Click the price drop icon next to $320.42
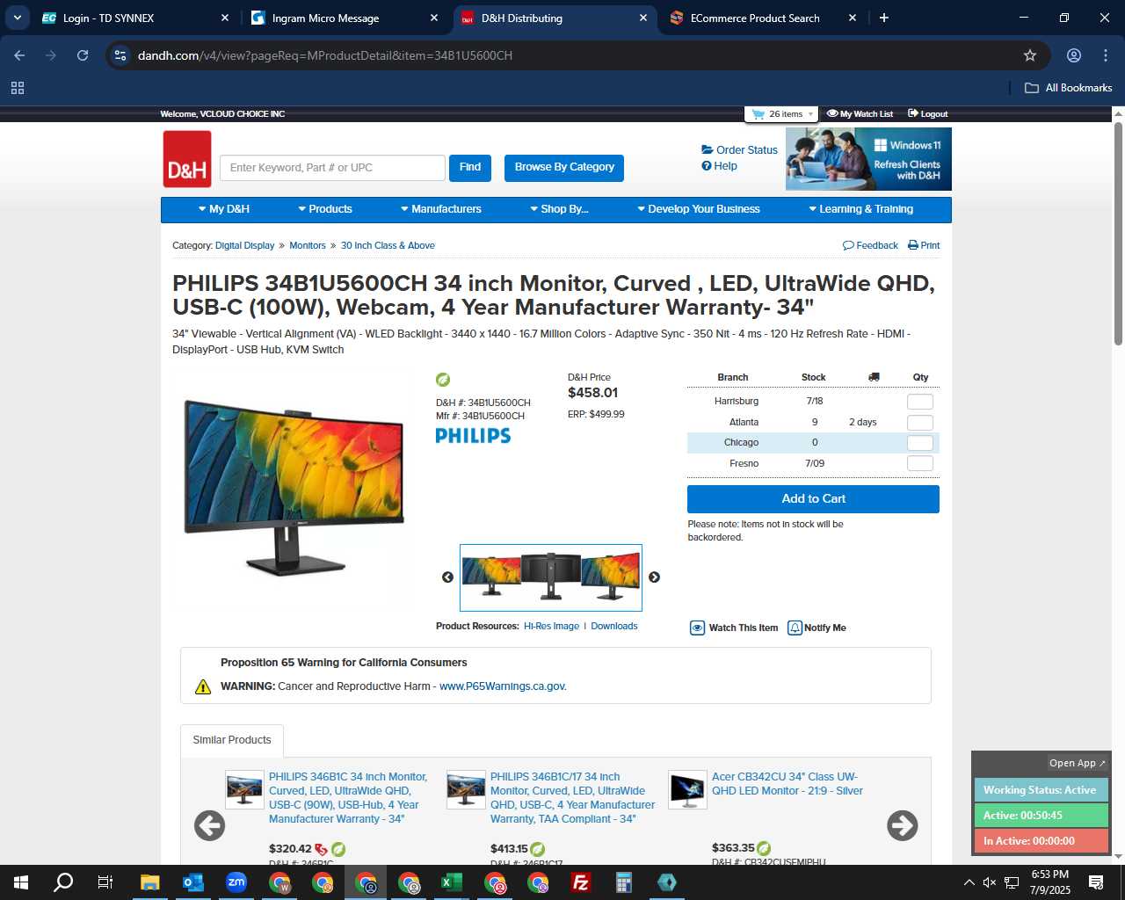This screenshot has height=900, width=1125. (321, 849)
